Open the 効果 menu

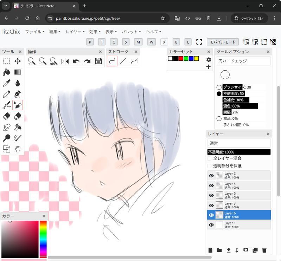click(95, 32)
